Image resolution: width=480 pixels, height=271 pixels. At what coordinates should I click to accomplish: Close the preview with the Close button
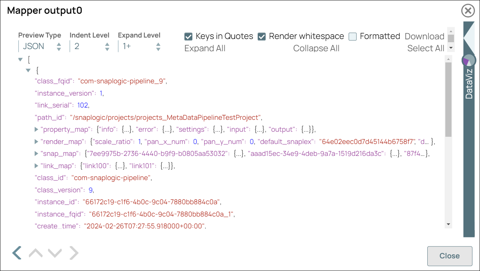(450, 256)
